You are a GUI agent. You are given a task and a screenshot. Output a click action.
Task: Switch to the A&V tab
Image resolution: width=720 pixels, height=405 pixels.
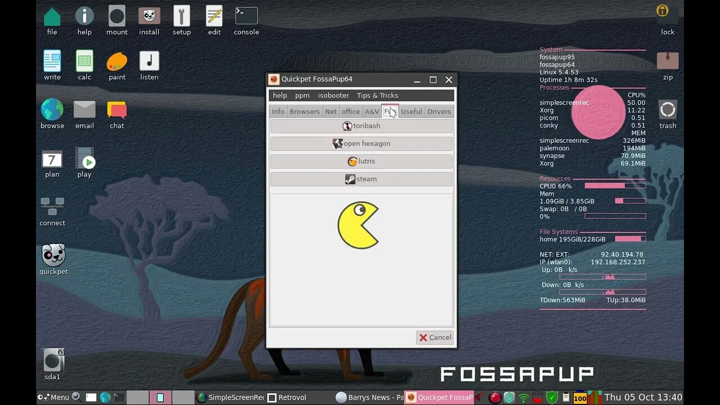pyautogui.click(x=372, y=111)
